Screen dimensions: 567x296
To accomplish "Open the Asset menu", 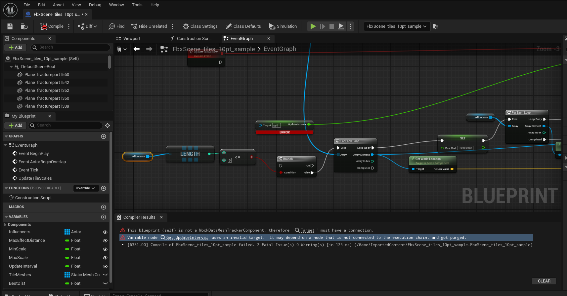I will [x=59, y=5].
